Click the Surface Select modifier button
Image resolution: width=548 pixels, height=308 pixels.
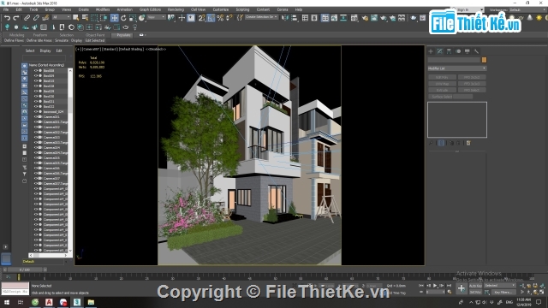pos(442,97)
